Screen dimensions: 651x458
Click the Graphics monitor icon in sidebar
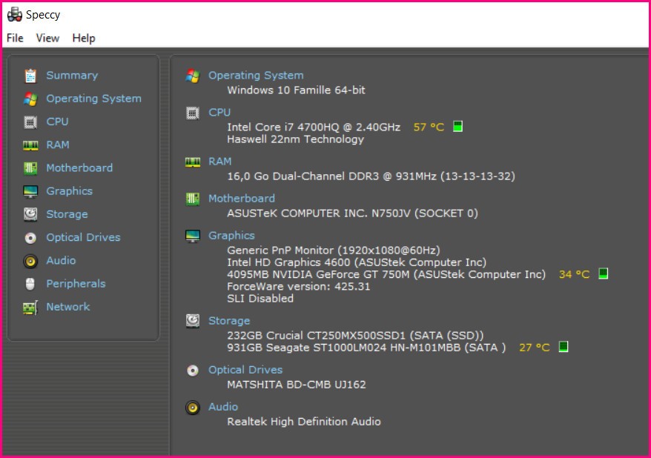[30, 191]
